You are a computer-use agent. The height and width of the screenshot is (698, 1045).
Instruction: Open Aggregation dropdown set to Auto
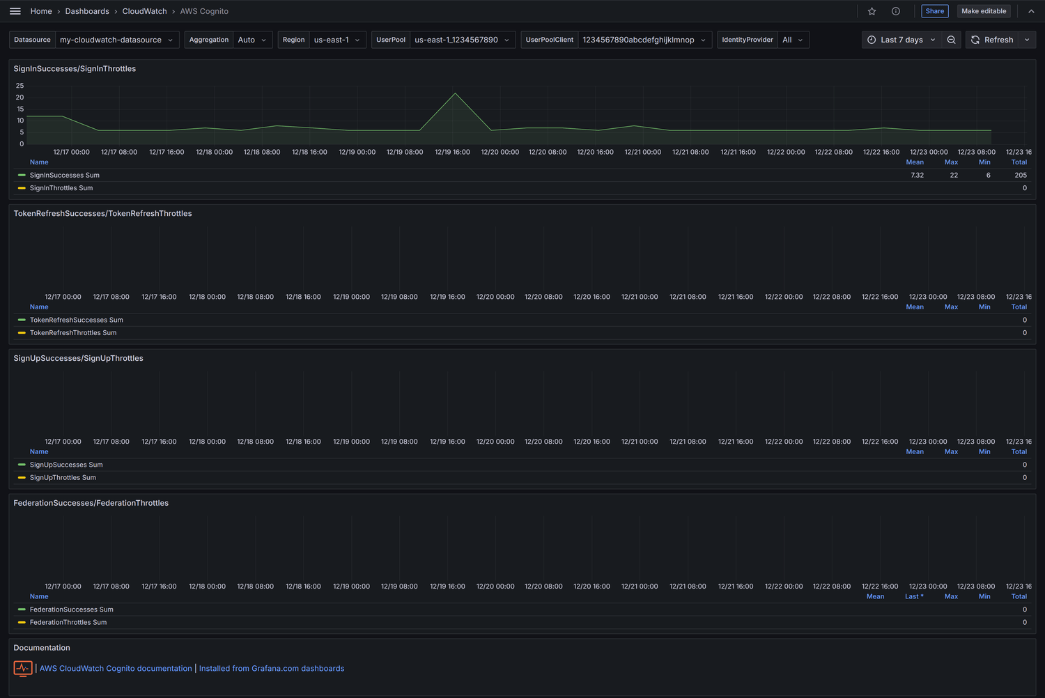point(252,40)
